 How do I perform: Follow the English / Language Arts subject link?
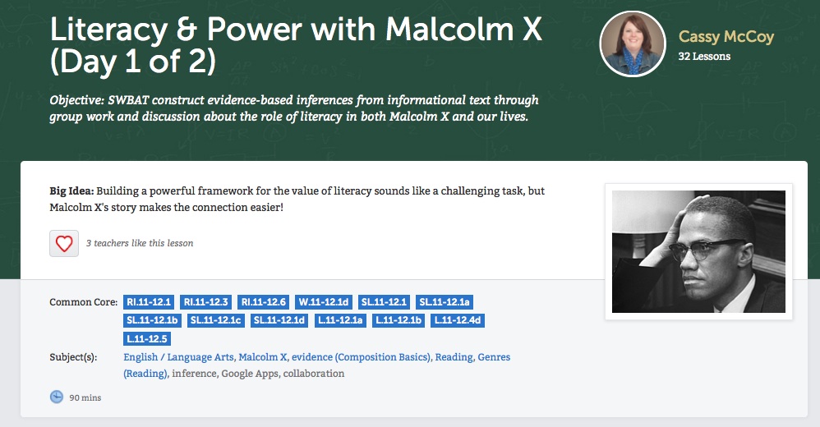pyautogui.click(x=179, y=357)
